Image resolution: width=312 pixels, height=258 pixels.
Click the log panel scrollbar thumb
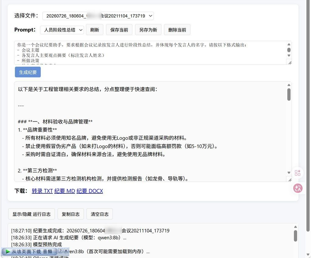(x=295, y=236)
